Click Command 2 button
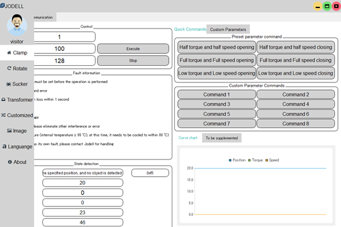This screenshot has height=227, width=341. coord(296,94)
